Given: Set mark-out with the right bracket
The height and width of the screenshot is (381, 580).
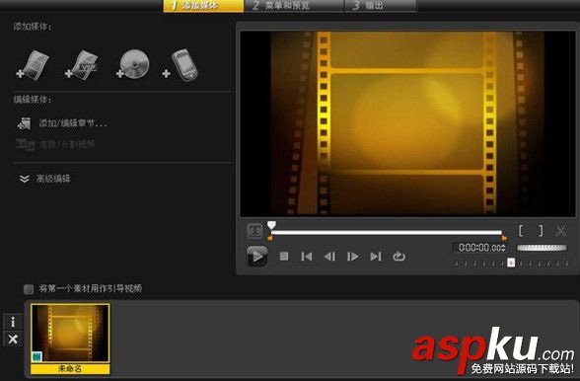Looking at the screenshot, I should [541, 231].
